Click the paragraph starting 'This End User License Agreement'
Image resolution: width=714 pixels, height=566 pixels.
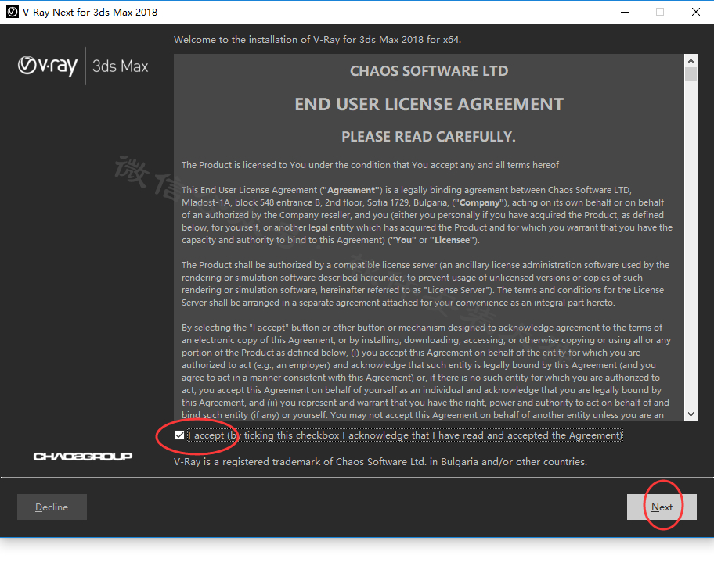427,215
